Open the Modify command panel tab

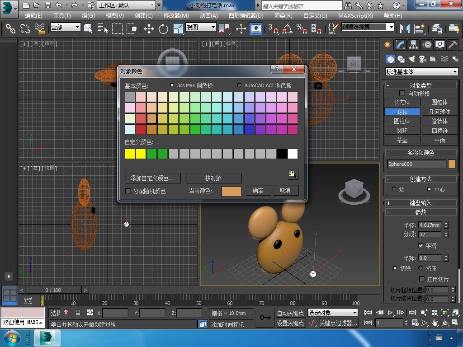401,45
